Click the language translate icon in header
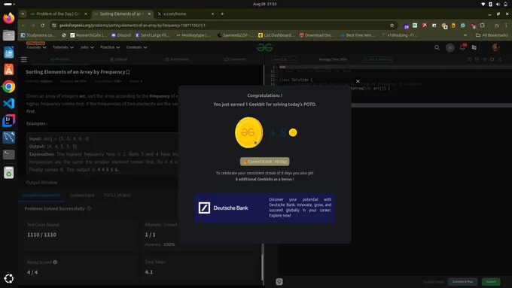Viewport: 512px width, 288px height. click(x=474, y=47)
